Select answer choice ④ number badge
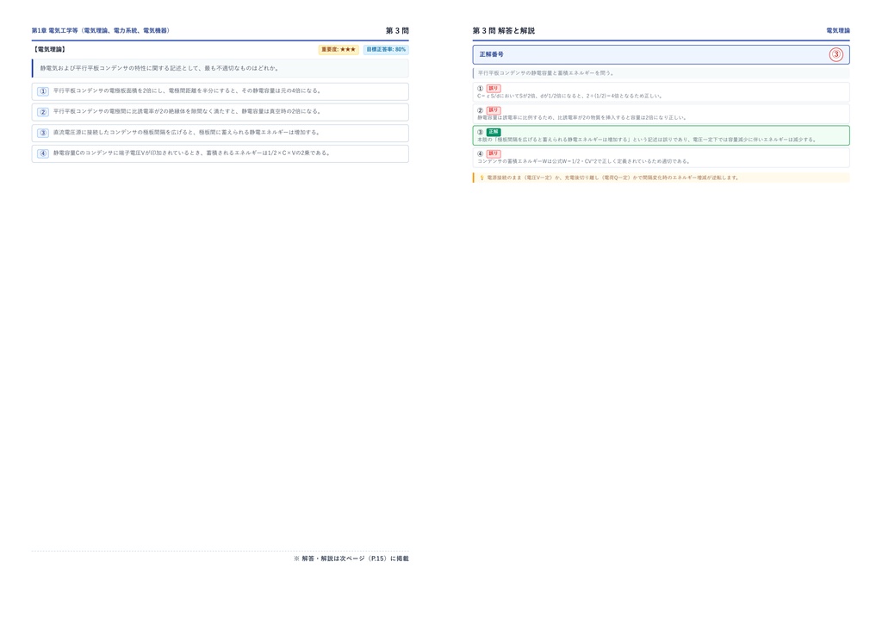Screen dimensions: 882x624 [43, 153]
